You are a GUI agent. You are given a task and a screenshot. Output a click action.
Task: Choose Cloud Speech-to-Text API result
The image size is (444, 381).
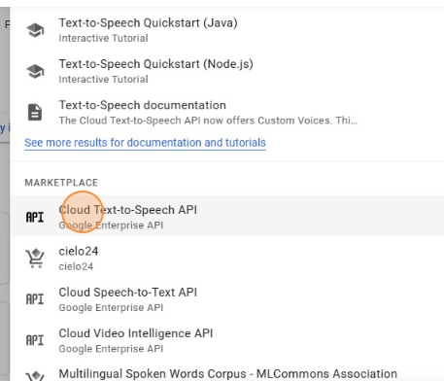point(226,299)
